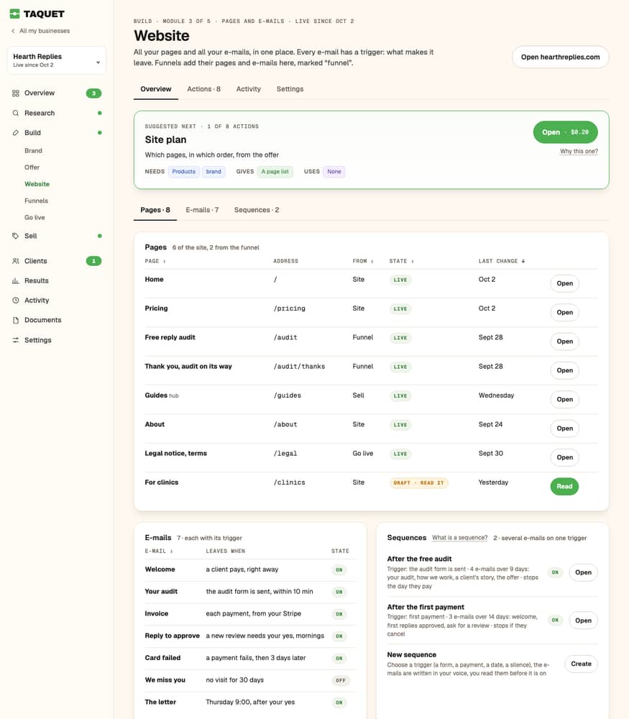Click the A page list gives tag
This screenshot has height=719, width=629.
coord(275,172)
